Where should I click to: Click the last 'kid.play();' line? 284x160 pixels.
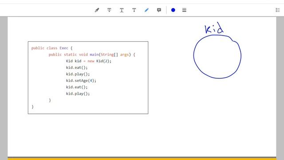click(x=78, y=94)
